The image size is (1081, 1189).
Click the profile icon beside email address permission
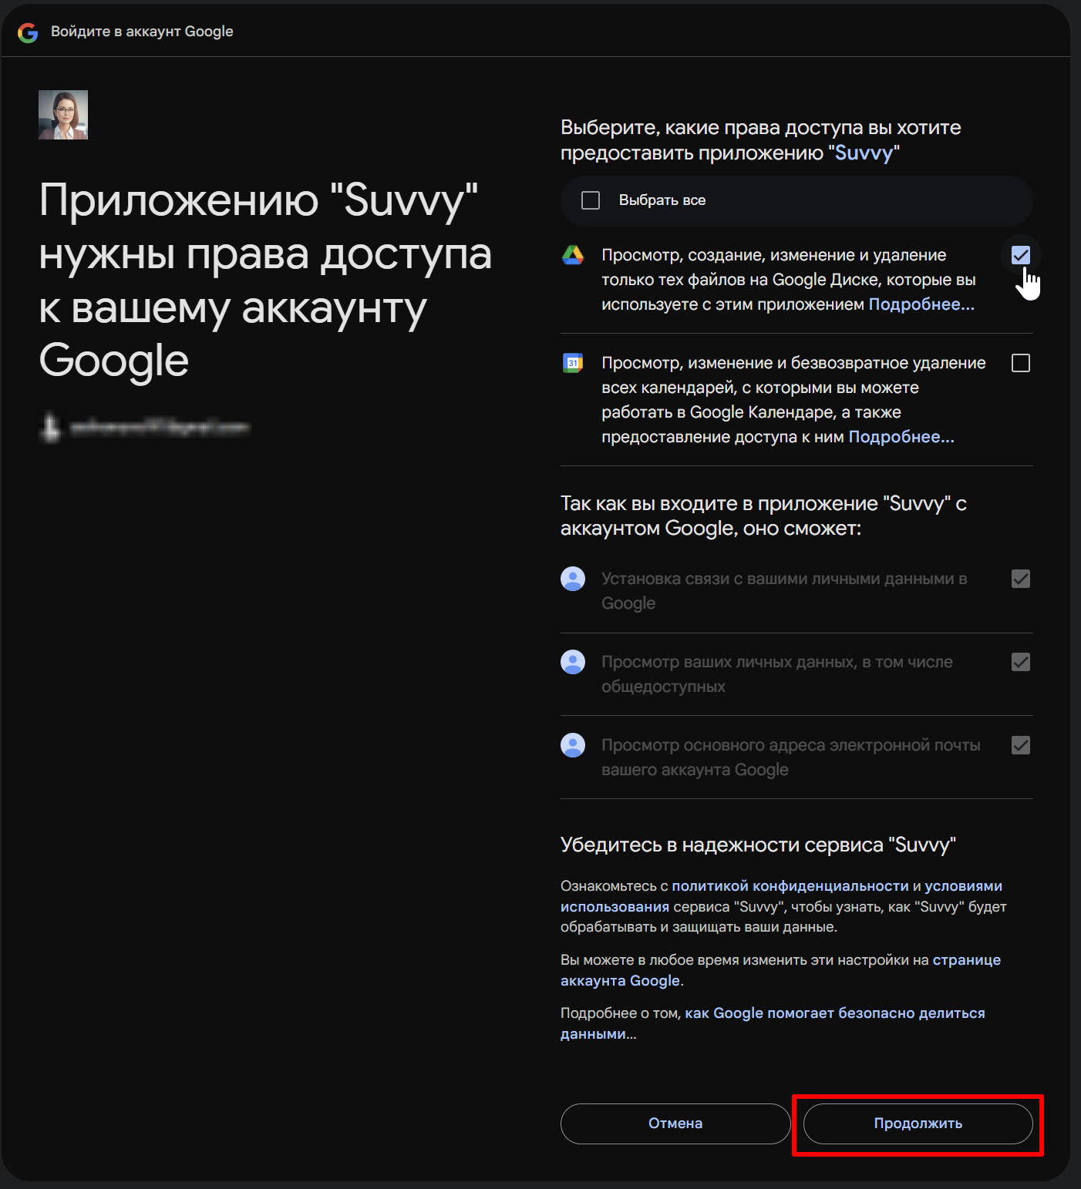(573, 745)
